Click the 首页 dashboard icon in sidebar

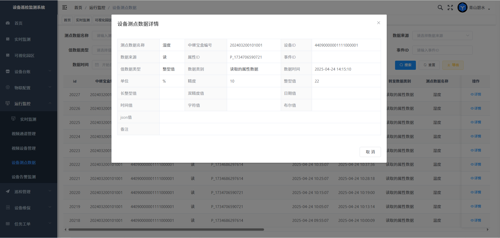[x=8, y=23]
